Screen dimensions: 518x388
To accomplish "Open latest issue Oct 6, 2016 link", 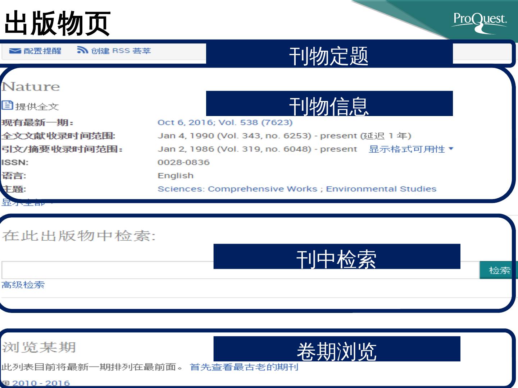I will 225,123.
